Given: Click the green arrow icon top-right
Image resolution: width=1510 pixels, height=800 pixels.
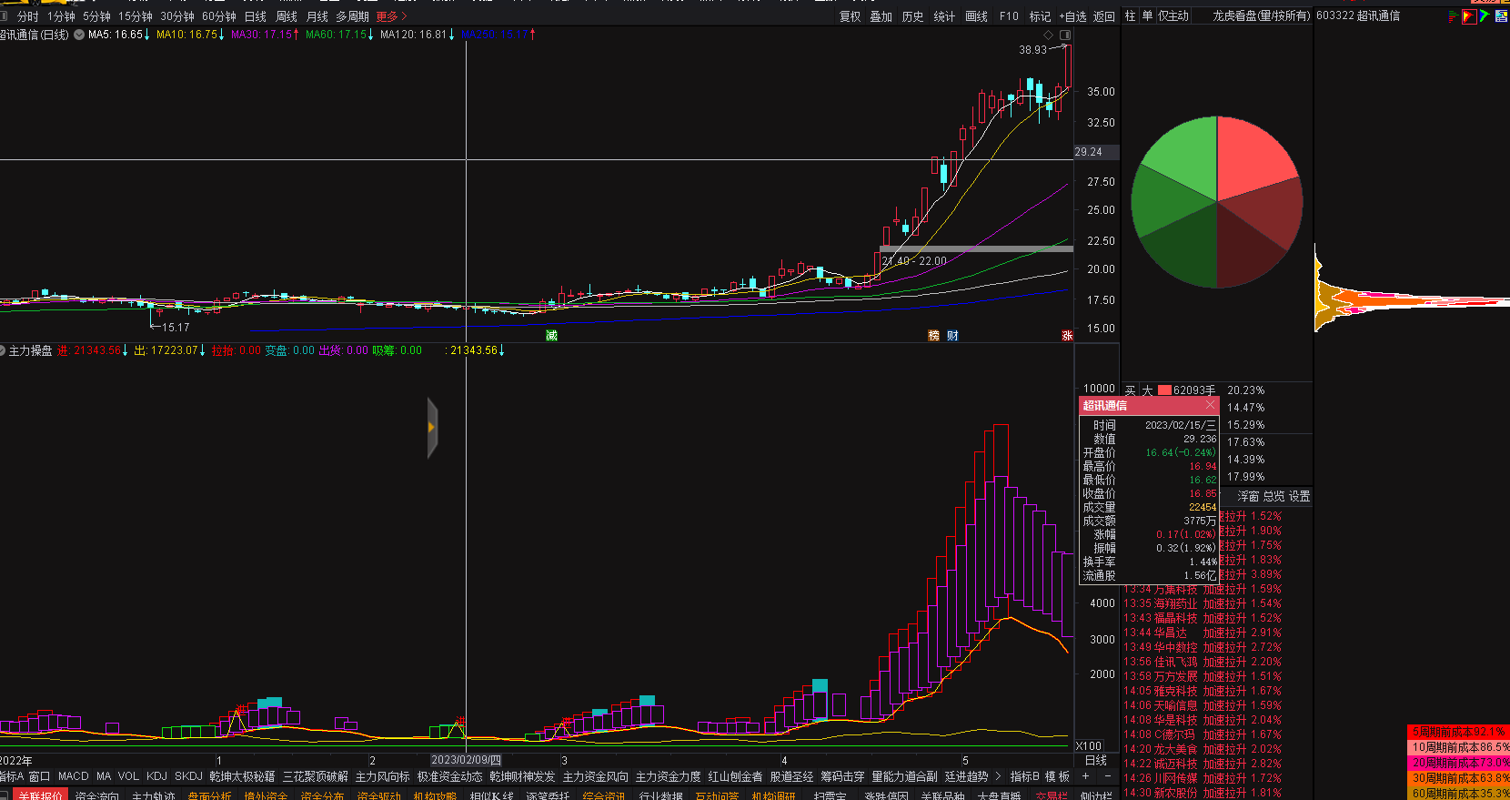Looking at the screenshot, I should point(1485,16).
